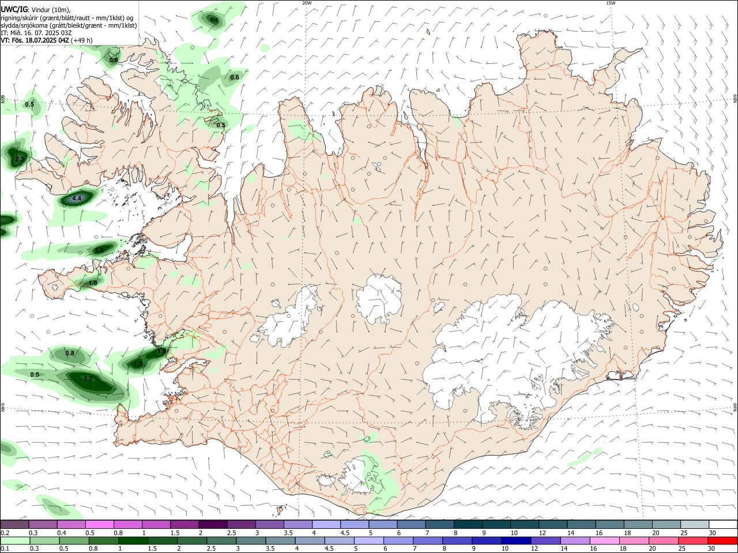Click the 0.6 precipitation value label
Screen dimensions: 738x553
tap(235, 77)
